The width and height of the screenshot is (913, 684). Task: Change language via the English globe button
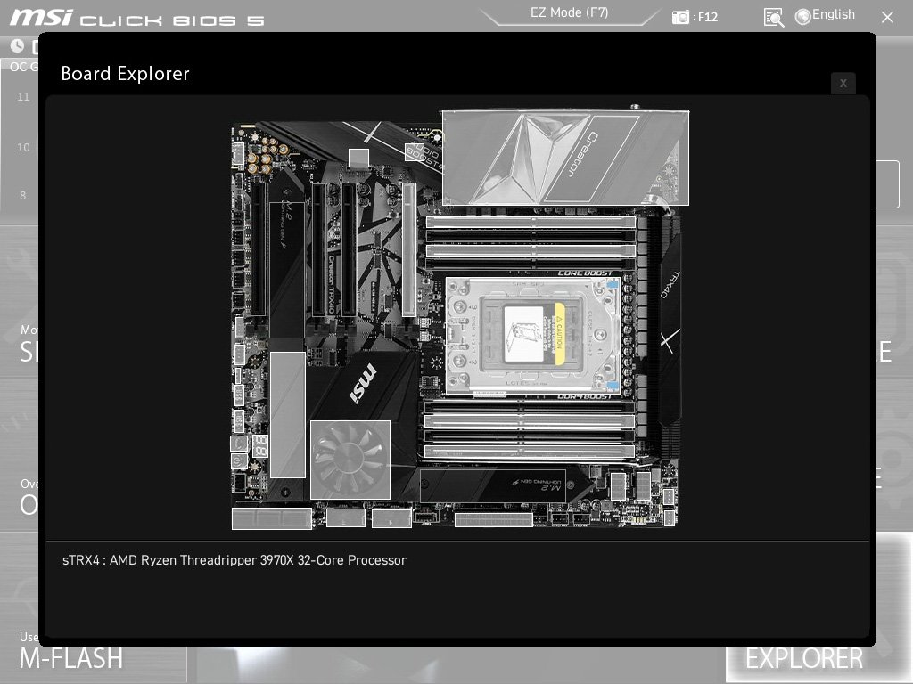pos(825,15)
